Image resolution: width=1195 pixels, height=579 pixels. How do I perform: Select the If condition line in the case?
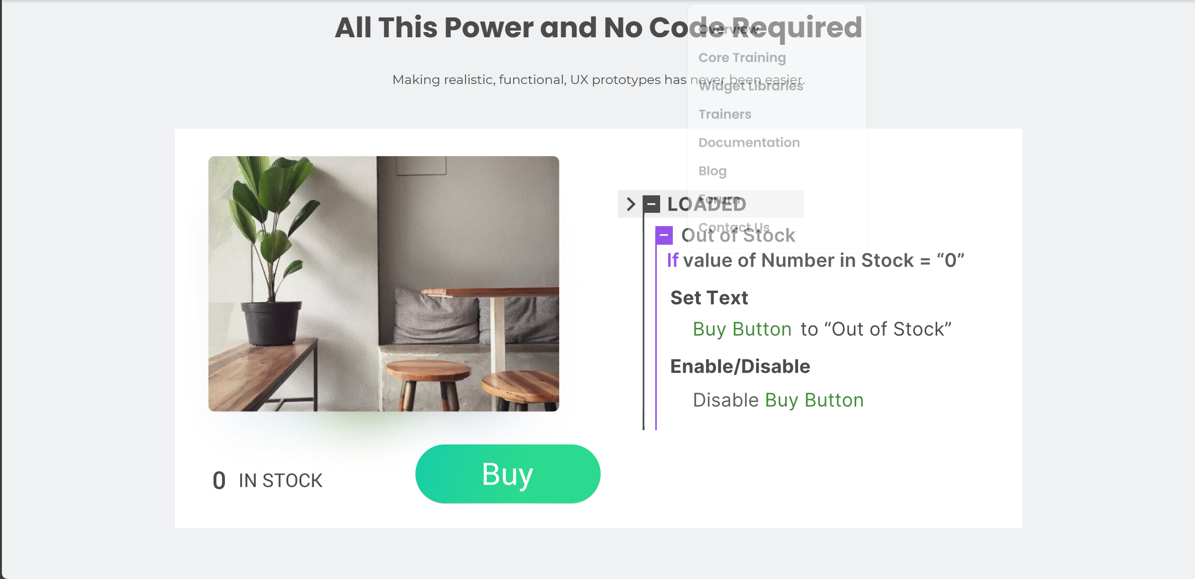[815, 260]
